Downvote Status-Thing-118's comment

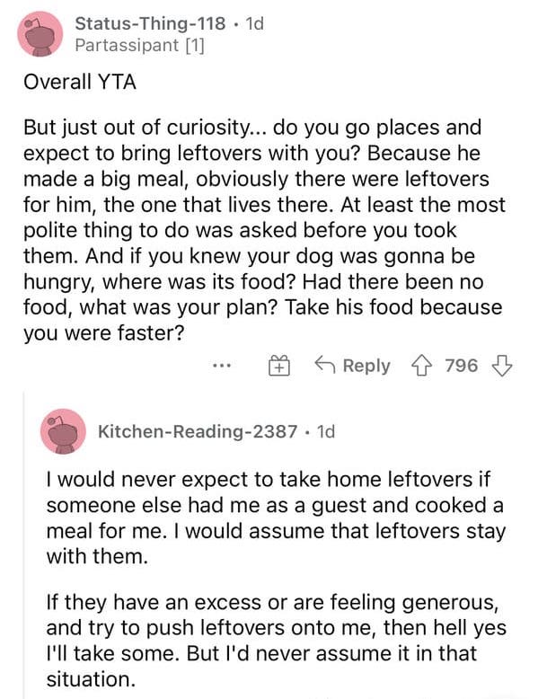coord(502,366)
